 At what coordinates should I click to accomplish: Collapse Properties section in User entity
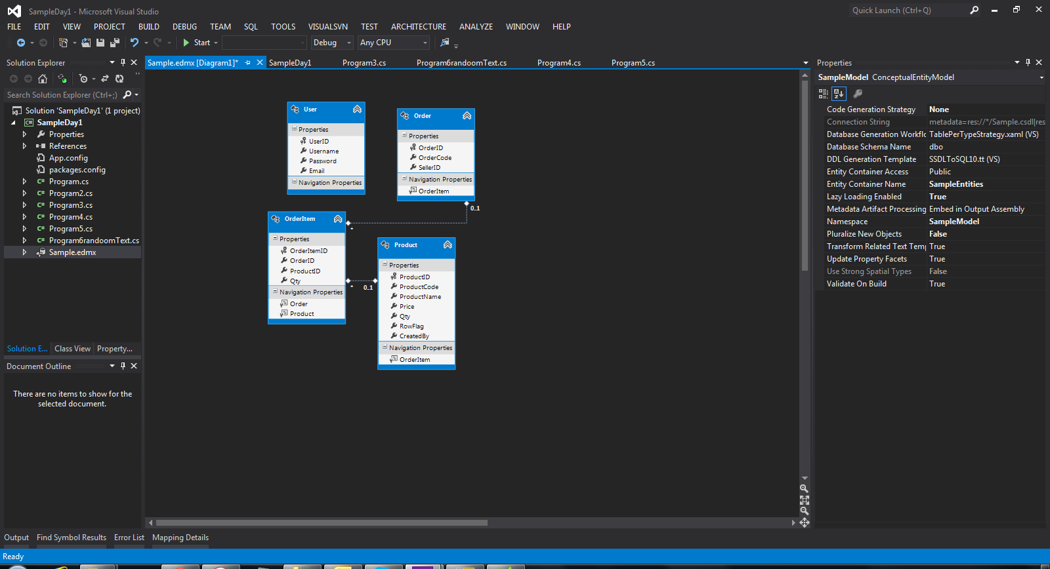coord(295,129)
